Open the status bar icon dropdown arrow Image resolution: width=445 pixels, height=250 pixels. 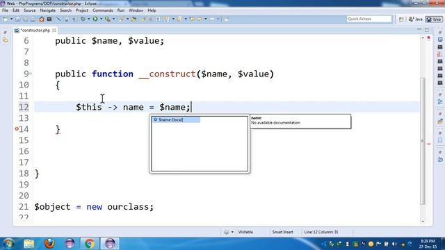click(232, 232)
